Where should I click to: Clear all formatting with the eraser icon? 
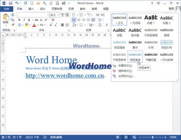click(x=53, y=20)
